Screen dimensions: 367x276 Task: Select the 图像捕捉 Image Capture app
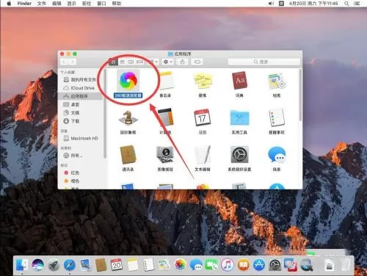165,155
